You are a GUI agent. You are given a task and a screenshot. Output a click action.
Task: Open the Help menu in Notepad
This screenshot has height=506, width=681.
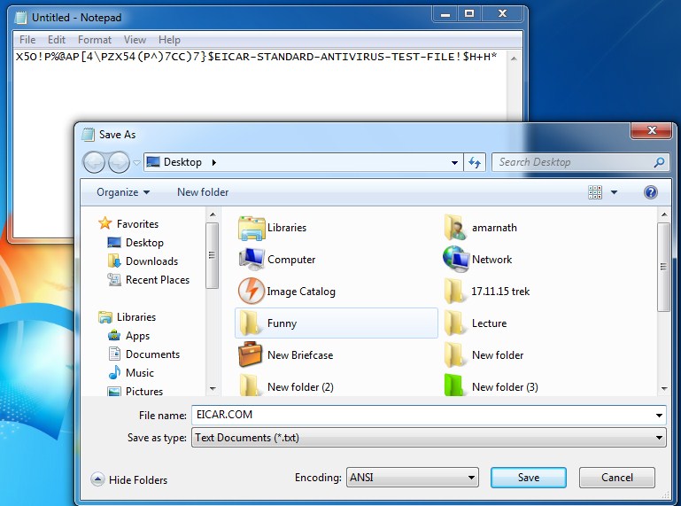[169, 40]
